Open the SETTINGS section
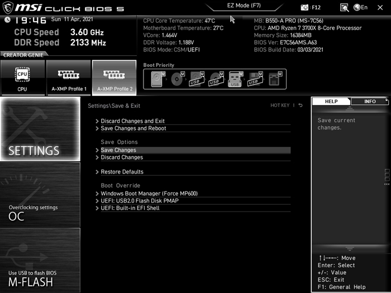 [40, 129]
